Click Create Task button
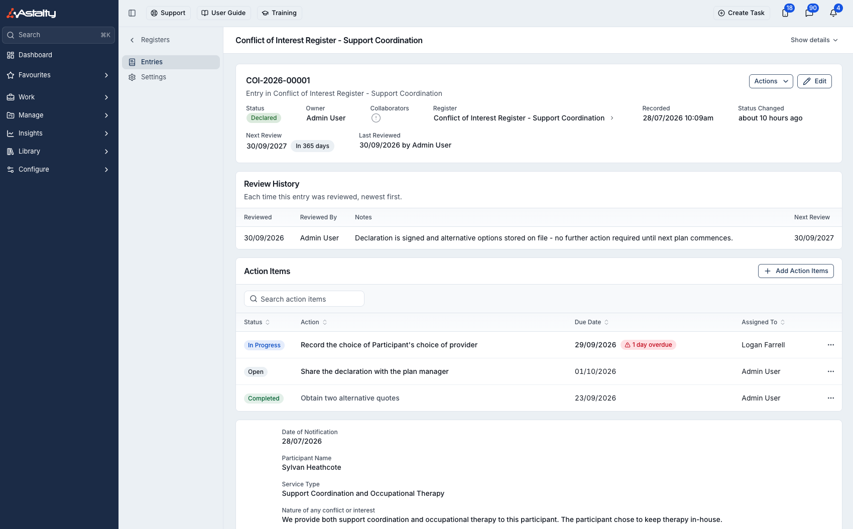This screenshot has height=529, width=853. (x=742, y=13)
